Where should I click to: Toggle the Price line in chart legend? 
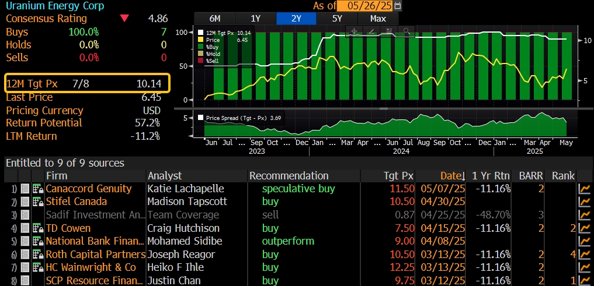(212, 40)
